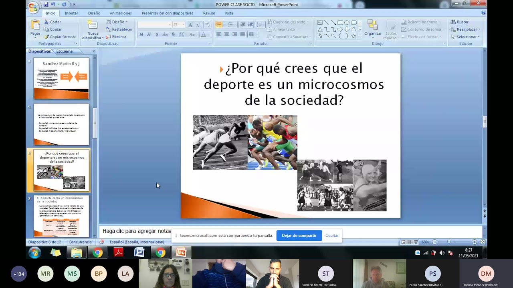Toggle strikethrough abc formatting
Image resolution: width=513 pixels, height=288 pixels.
click(165, 35)
